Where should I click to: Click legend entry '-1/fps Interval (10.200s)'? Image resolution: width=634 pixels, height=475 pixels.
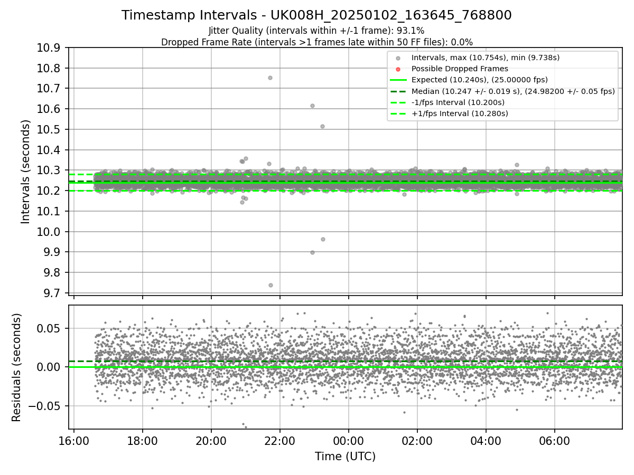click(x=458, y=102)
